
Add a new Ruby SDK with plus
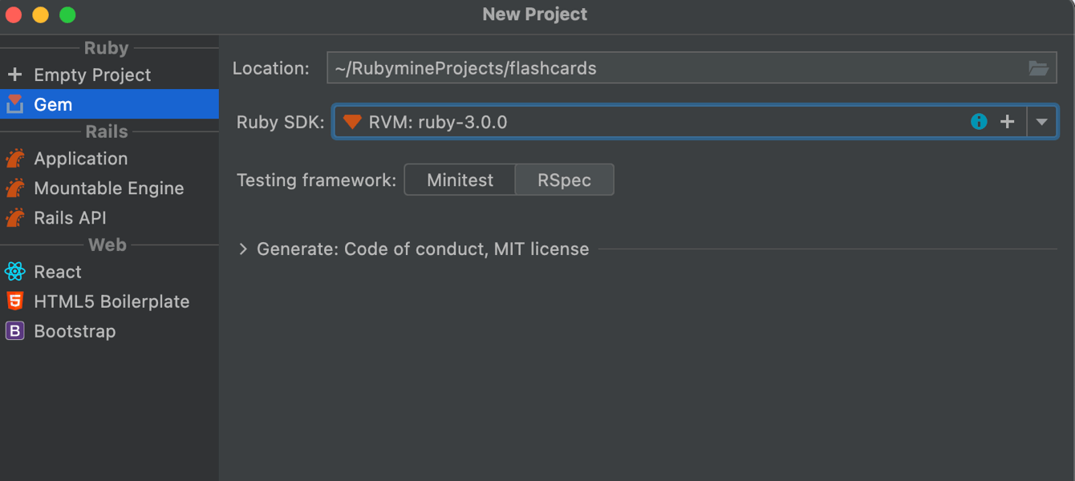pos(1008,122)
